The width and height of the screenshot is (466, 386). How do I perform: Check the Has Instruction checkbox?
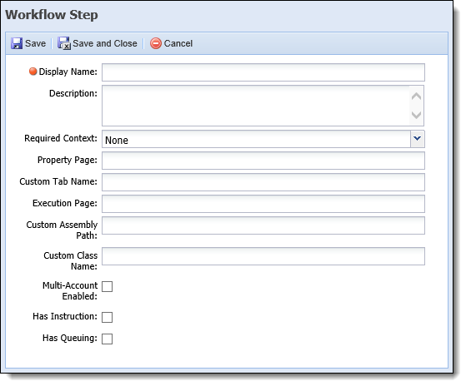coord(107,317)
